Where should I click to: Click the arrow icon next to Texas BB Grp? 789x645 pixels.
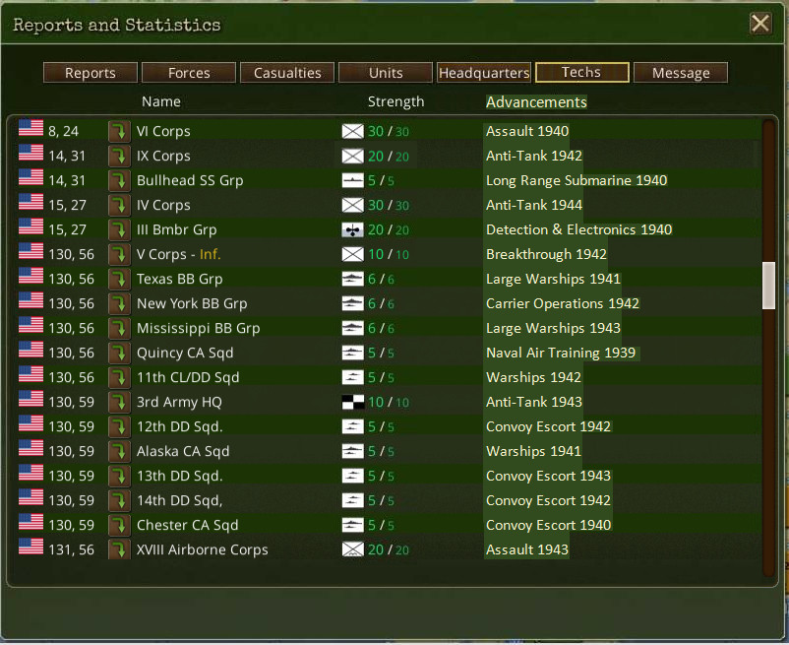coord(119,279)
